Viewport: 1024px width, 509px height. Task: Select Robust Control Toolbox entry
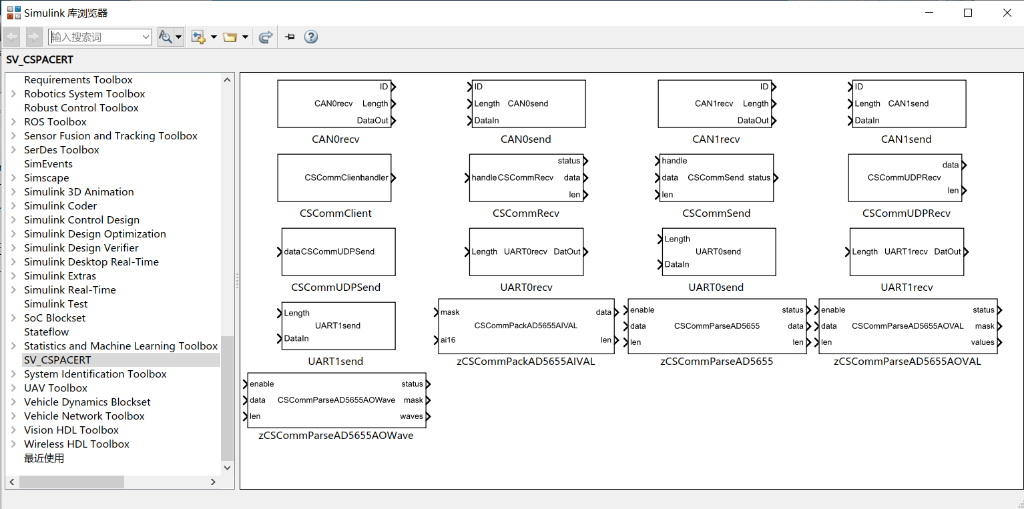pos(81,108)
